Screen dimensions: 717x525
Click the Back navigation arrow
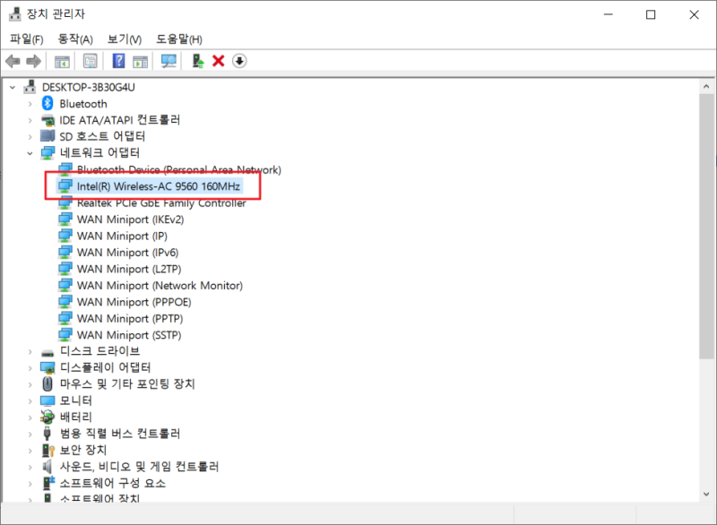click(12, 60)
